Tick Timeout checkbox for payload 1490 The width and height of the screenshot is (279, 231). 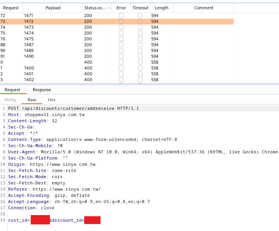[140, 56]
